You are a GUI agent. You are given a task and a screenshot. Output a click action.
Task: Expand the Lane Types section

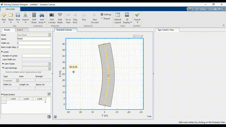tap(3, 64)
